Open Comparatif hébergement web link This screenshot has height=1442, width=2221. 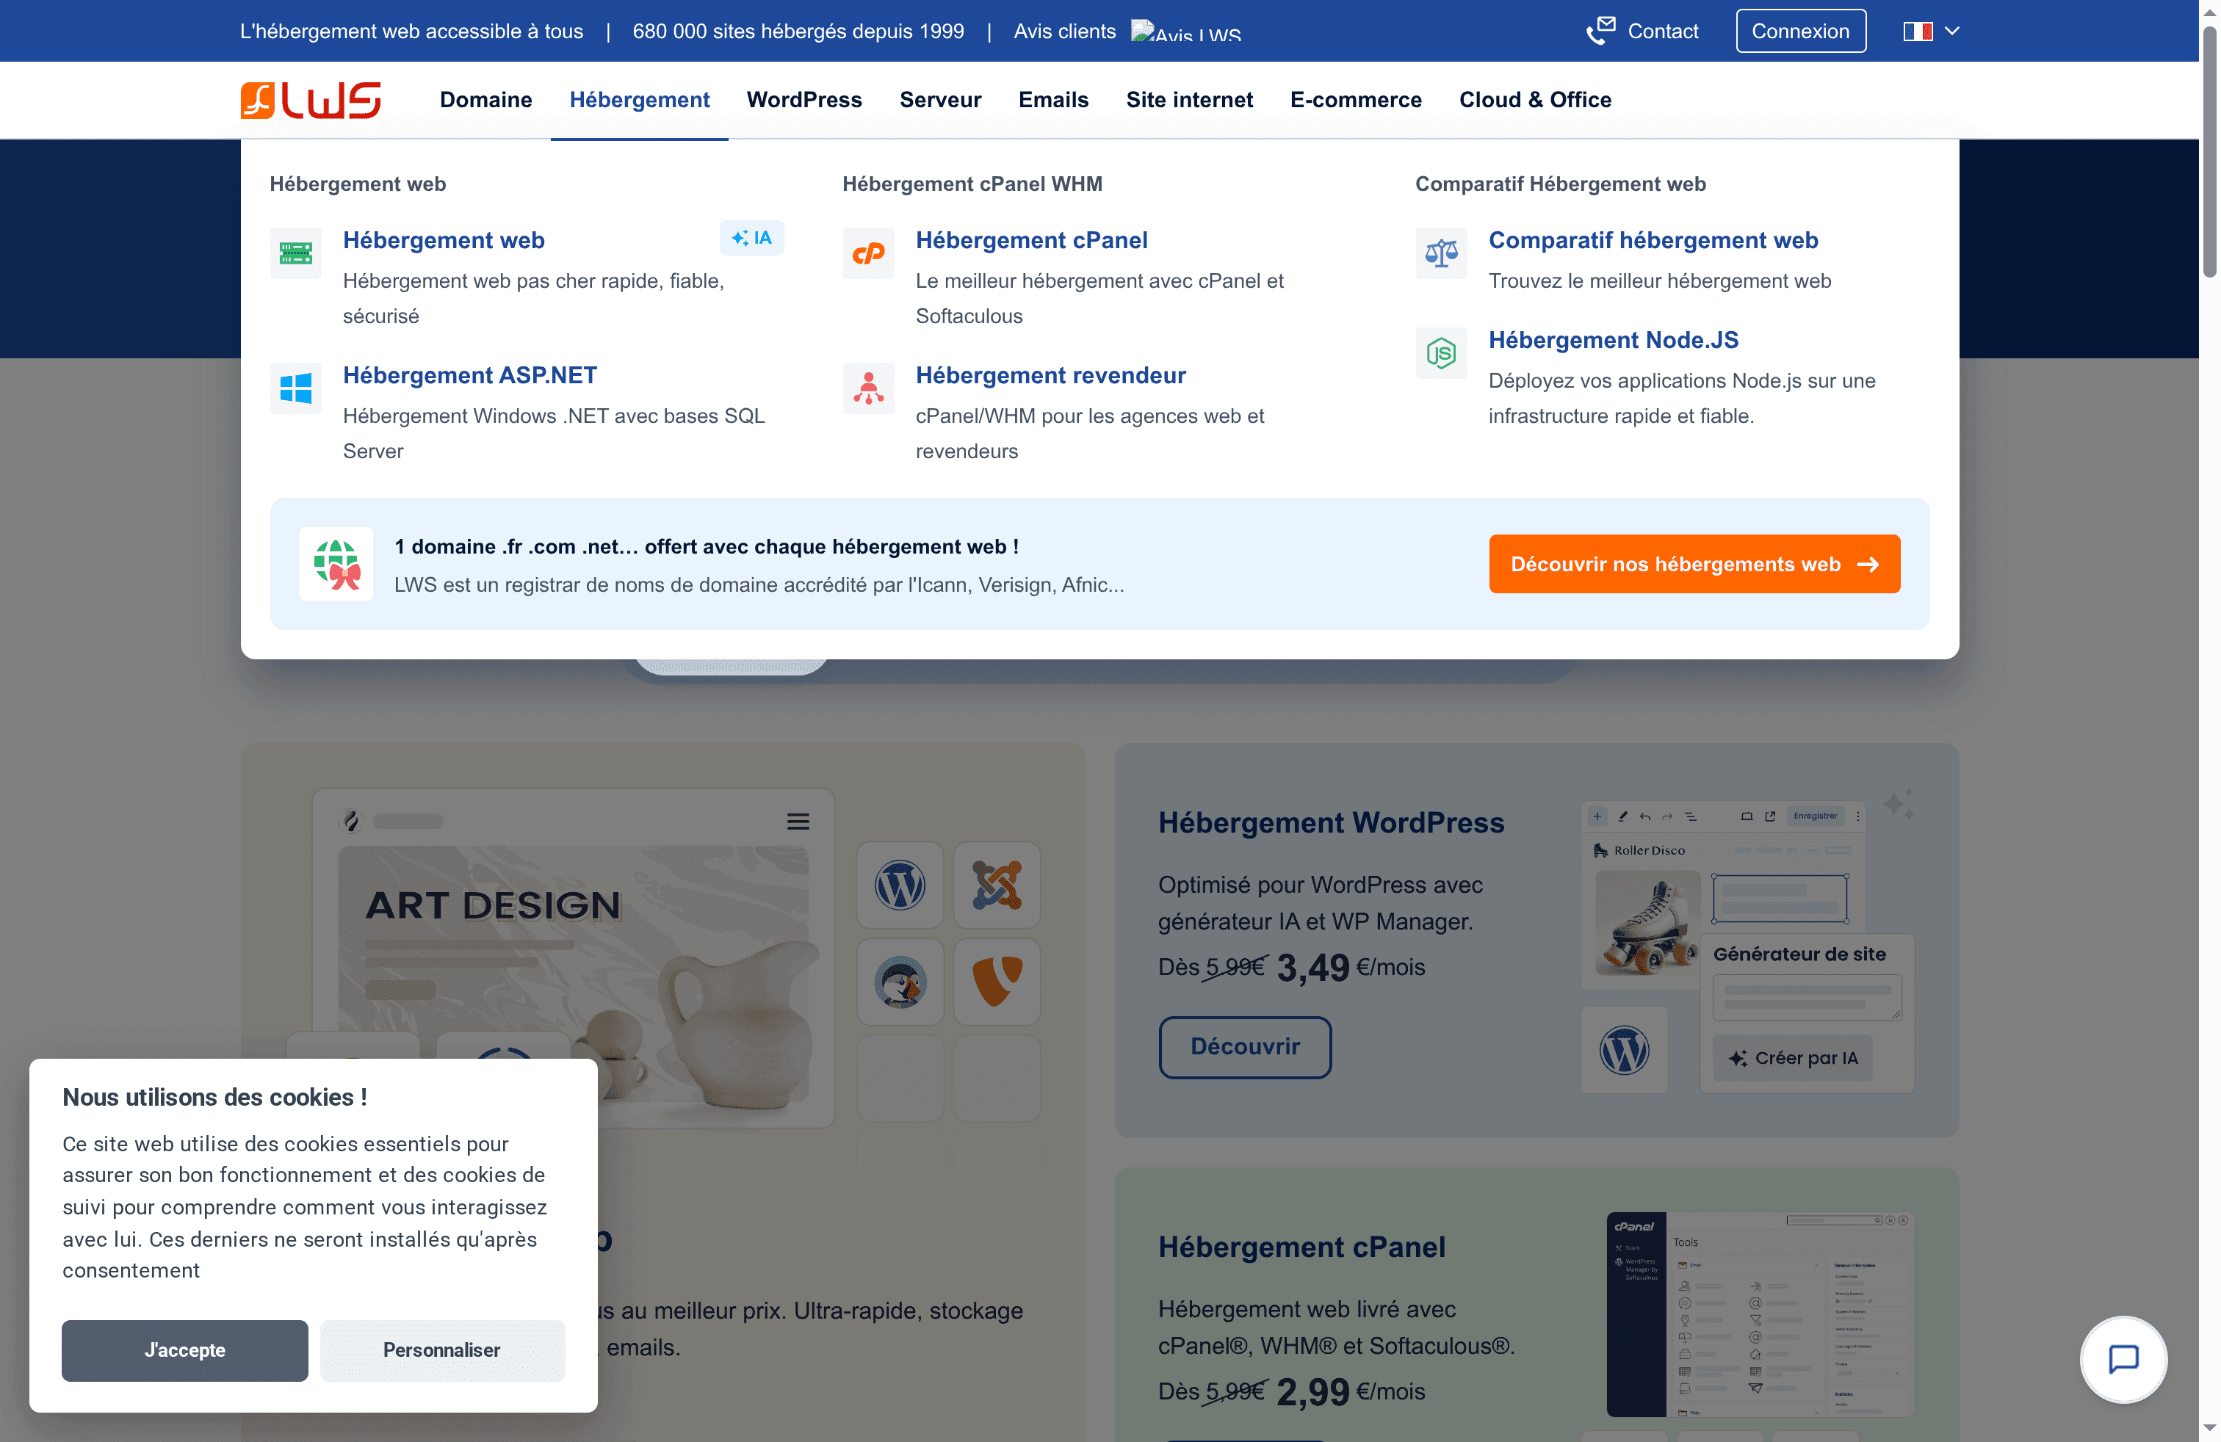[1653, 239]
